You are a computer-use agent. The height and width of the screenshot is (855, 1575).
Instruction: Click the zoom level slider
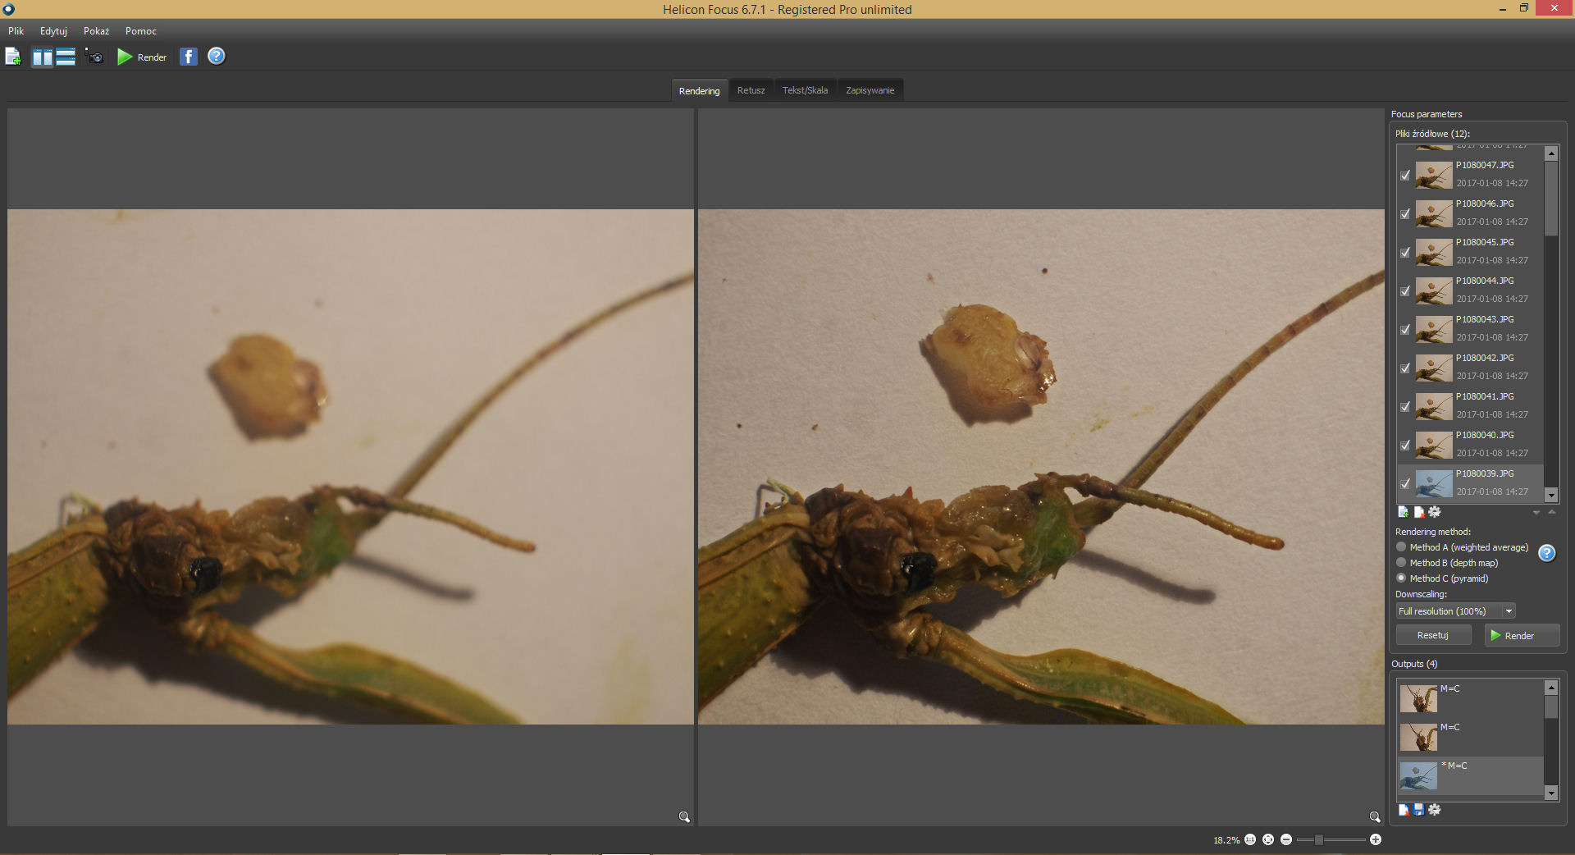1330,839
